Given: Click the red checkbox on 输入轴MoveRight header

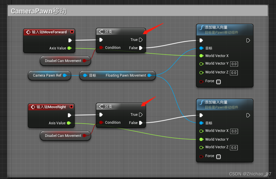Looking at the screenshot, I should pos(71,107).
